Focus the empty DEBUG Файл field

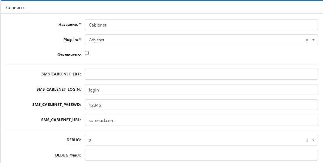[201, 155]
